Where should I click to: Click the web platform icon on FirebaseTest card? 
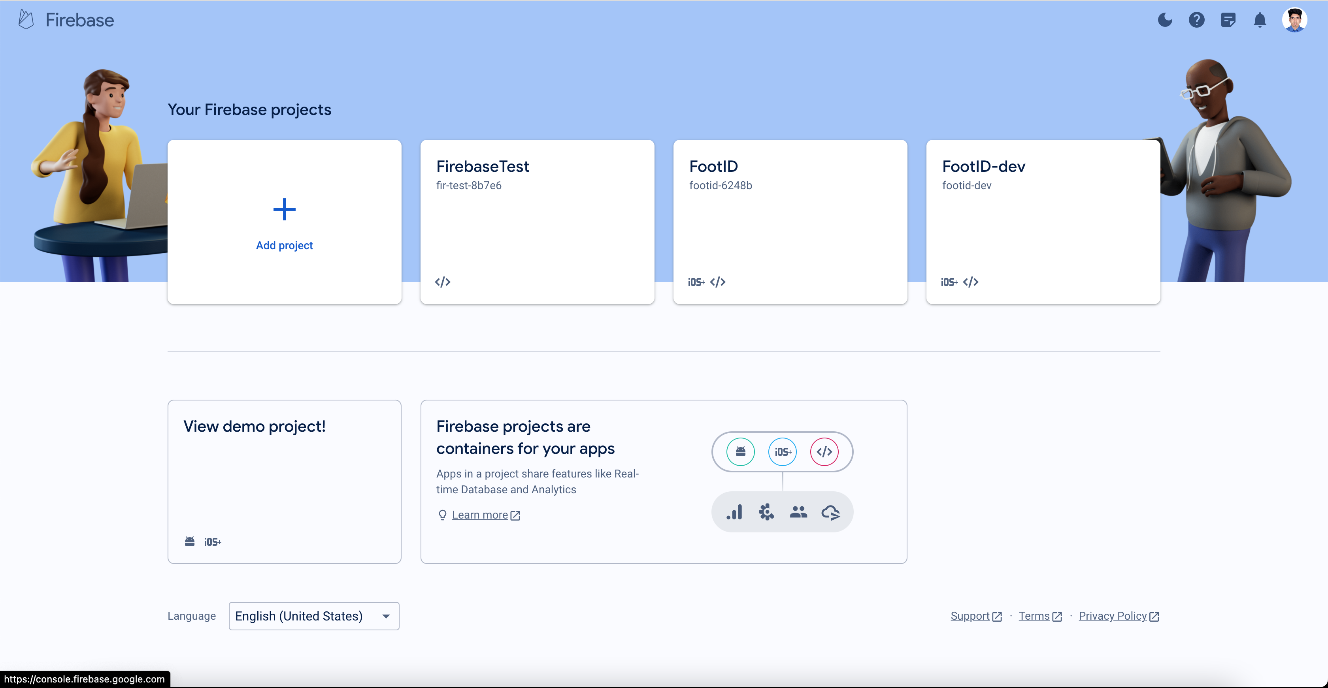tap(442, 282)
